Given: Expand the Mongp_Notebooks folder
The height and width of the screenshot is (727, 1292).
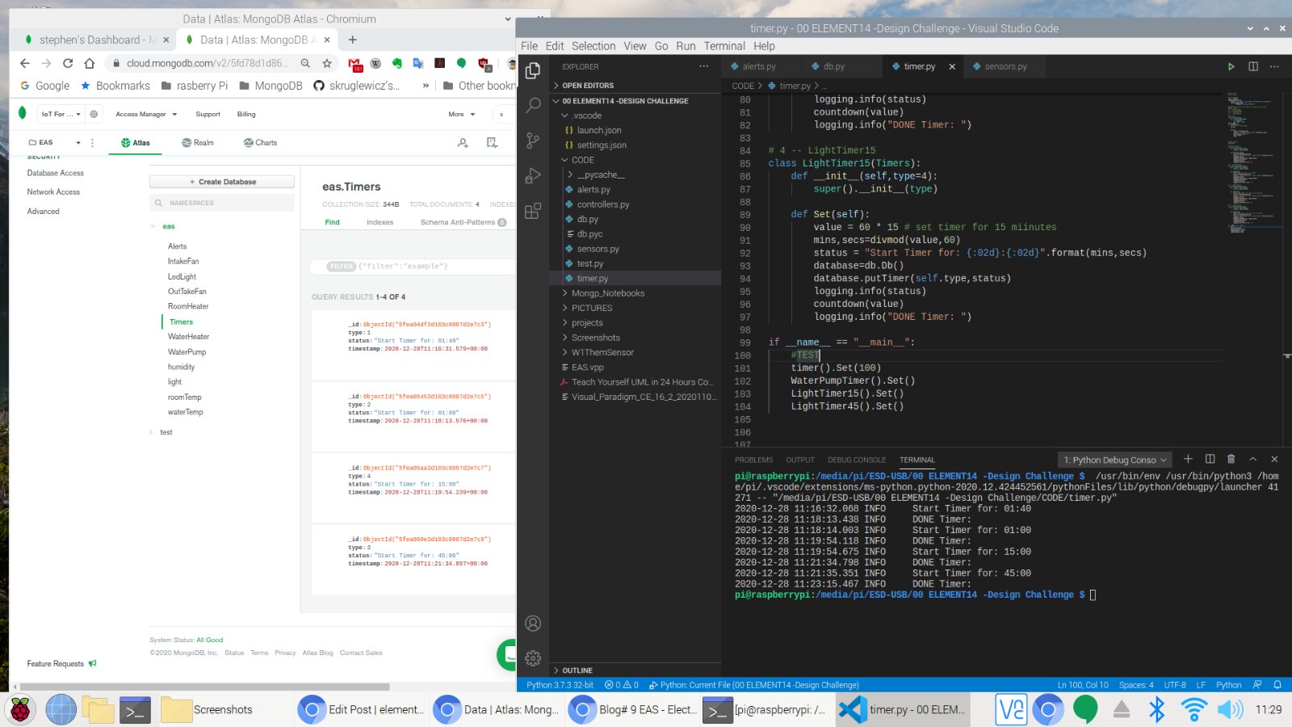Looking at the screenshot, I should (x=607, y=293).
